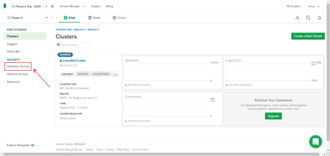Click the Operations chart panel

[x=172, y=73]
